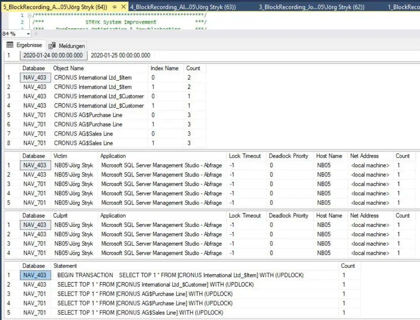Click the Index Name column header

pyautogui.click(x=166, y=68)
